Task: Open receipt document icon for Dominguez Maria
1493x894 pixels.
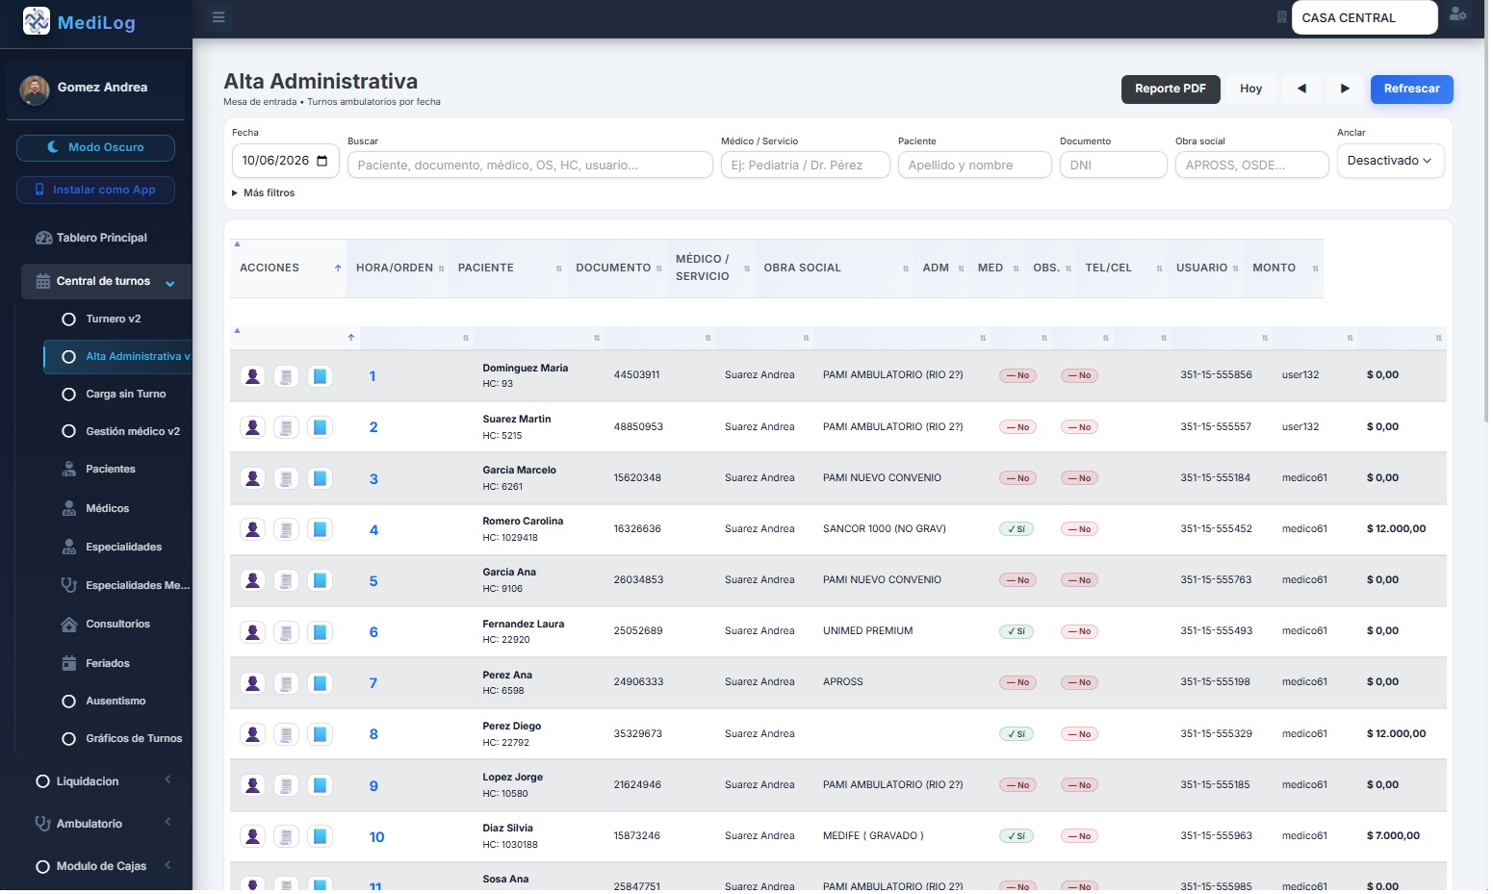Action: pos(286,376)
